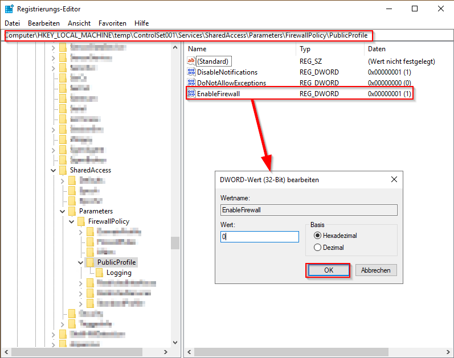
Task: Select the DisableNotifications value
Action: tap(227, 72)
